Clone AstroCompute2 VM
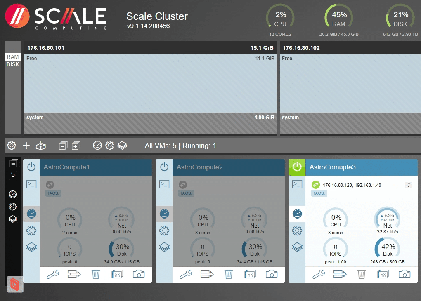This screenshot has width=421, height=301. pos(250,275)
